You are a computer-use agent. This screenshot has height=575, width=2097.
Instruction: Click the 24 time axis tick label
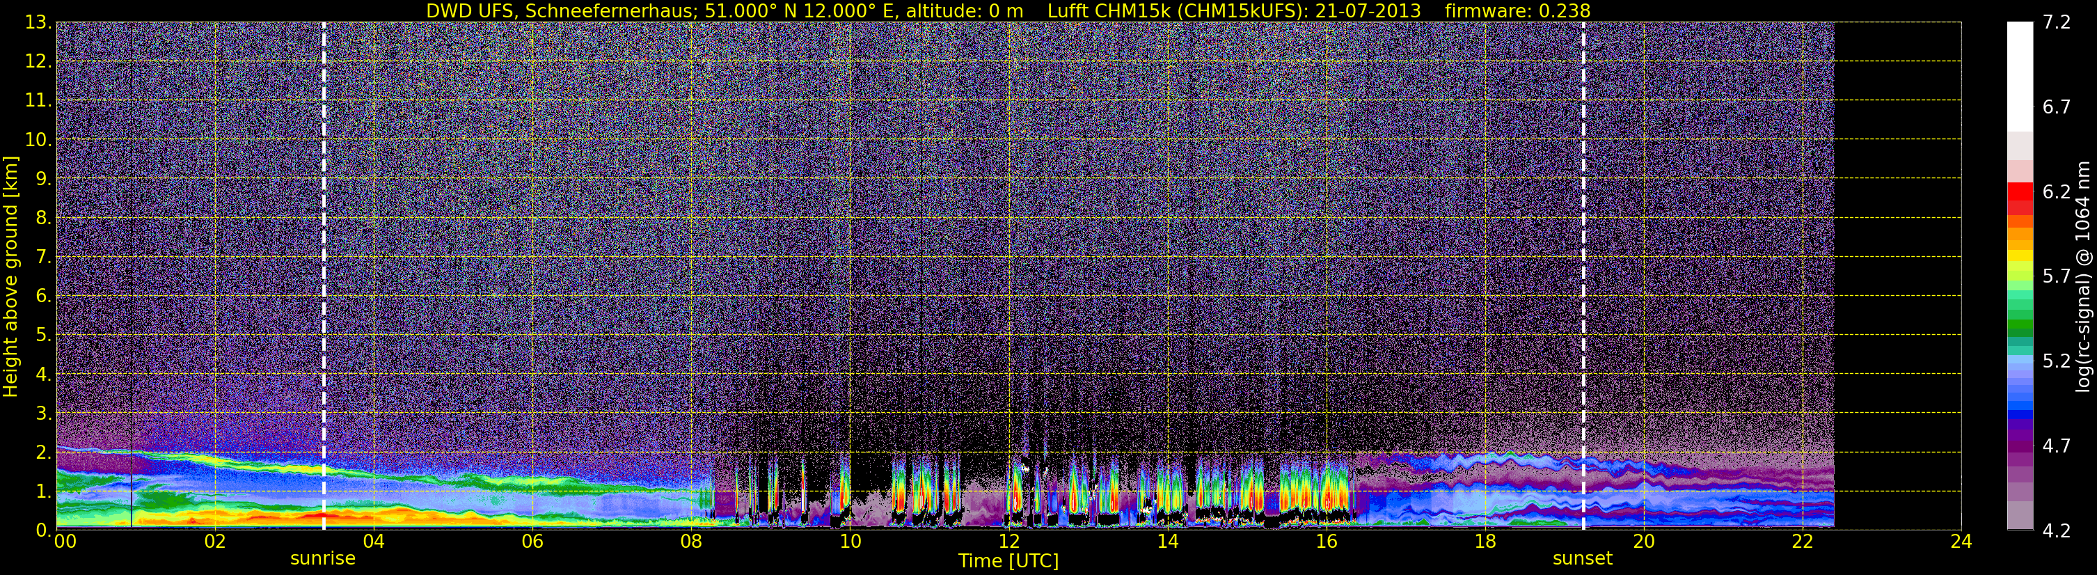tap(1961, 542)
